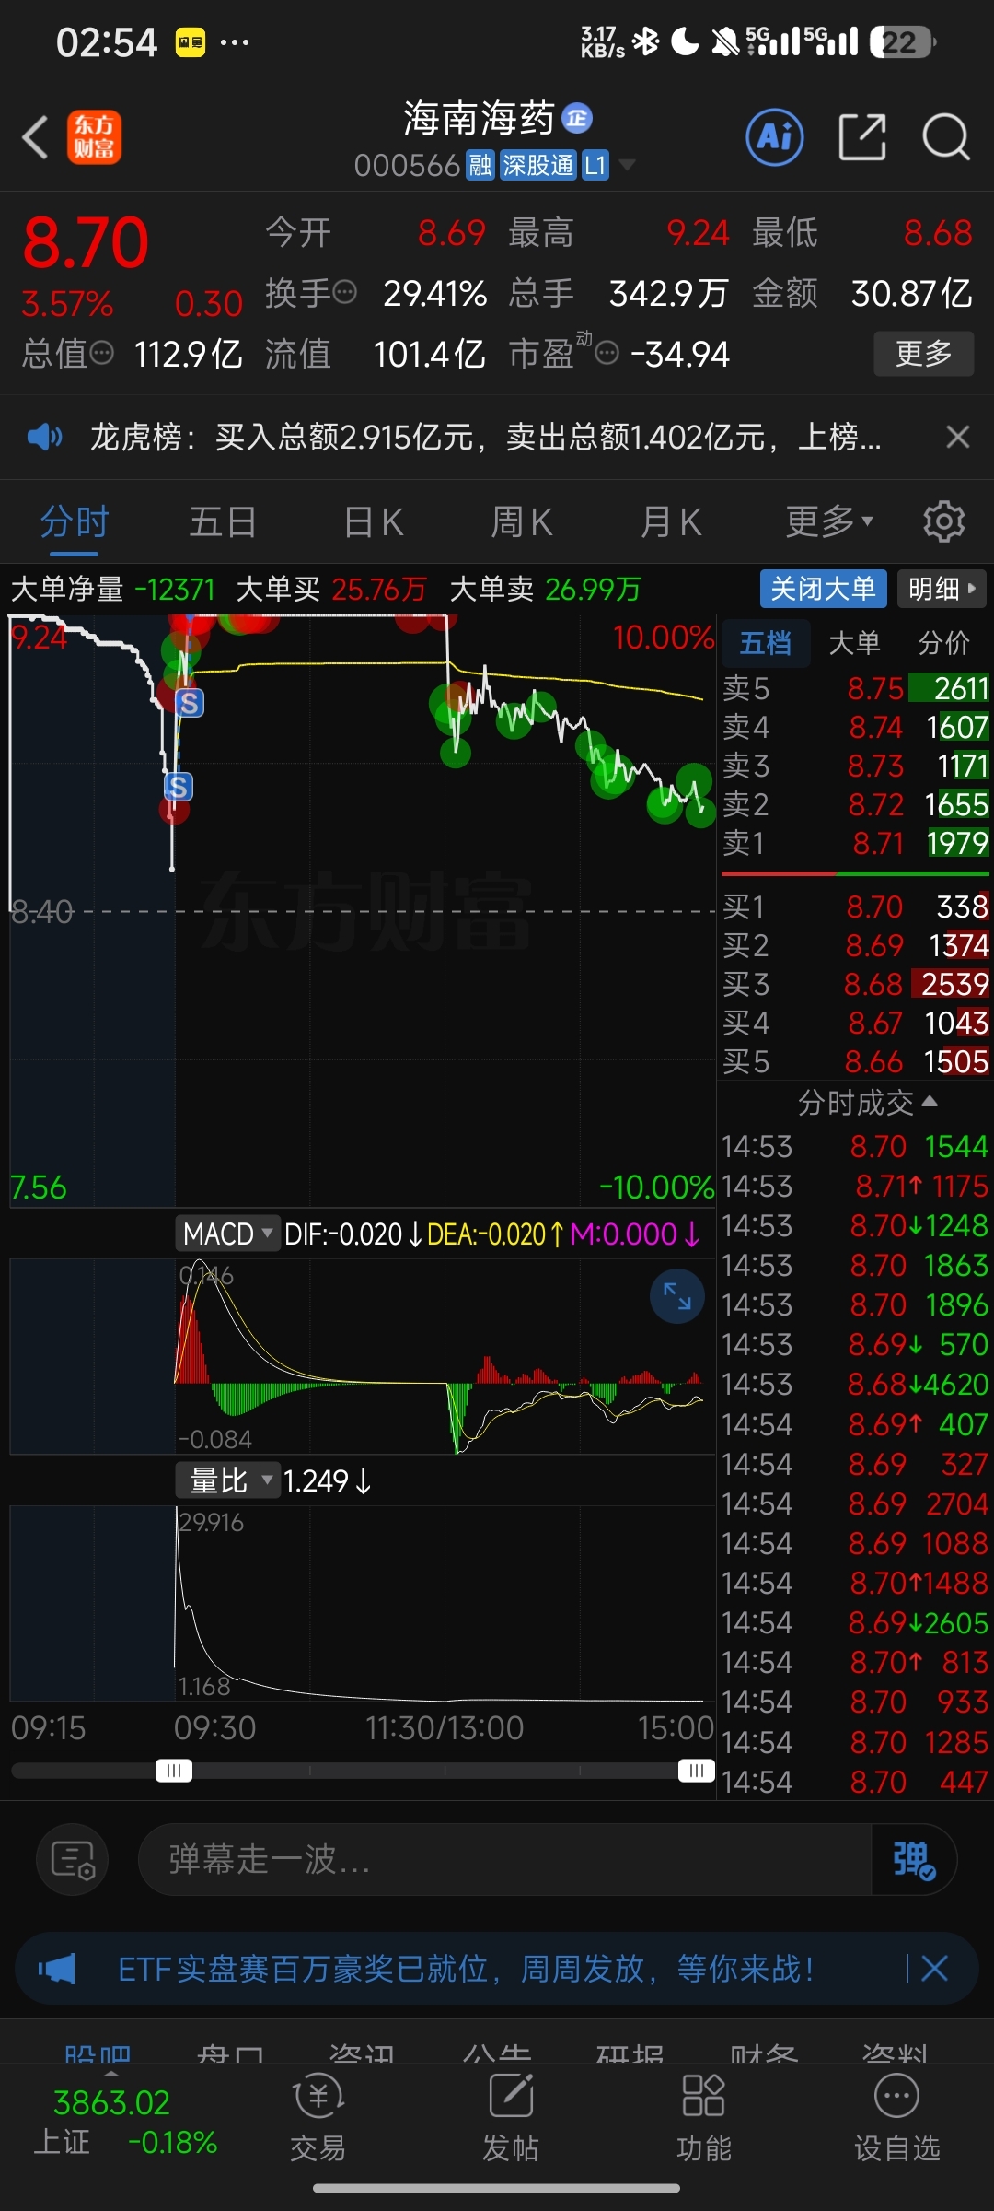Read the 龙虎榜 买入总额 news text

pyautogui.click(x=486, y=437)
